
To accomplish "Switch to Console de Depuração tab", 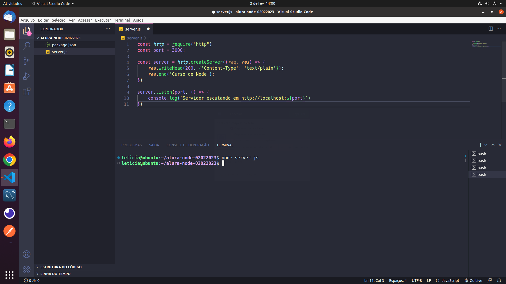I will tap(188, 145).
